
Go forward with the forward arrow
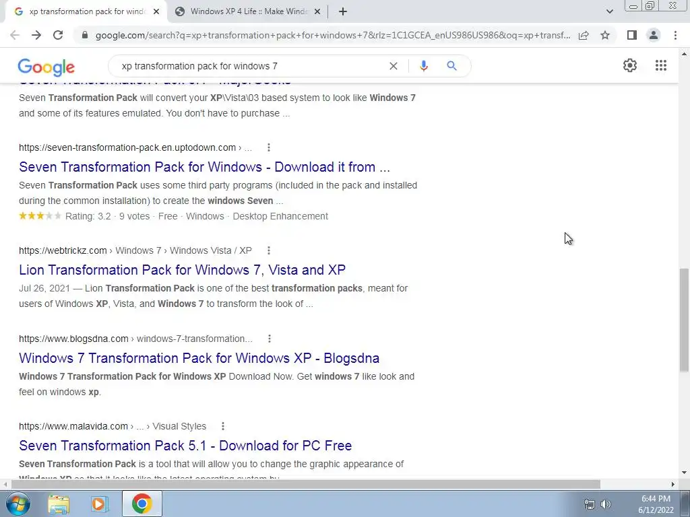click(x=36, y=35)
